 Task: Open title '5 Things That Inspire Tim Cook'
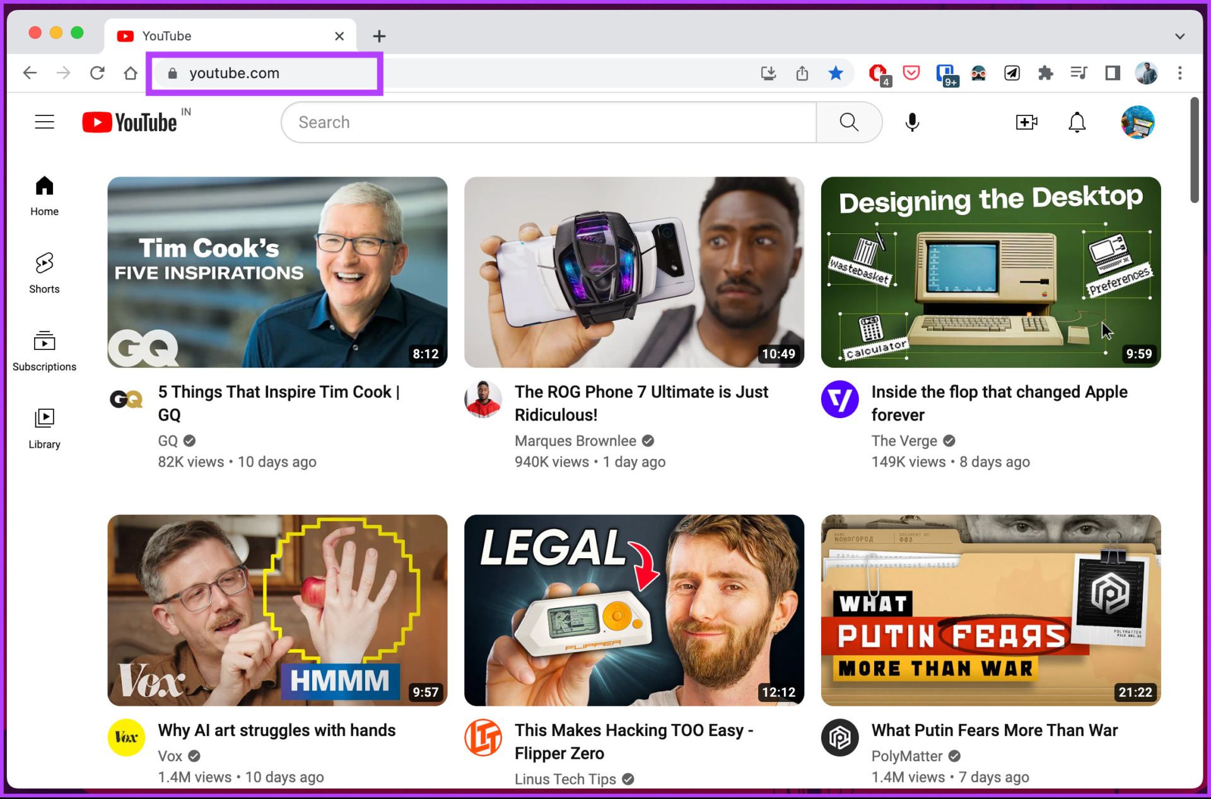(x=279, y=403)
